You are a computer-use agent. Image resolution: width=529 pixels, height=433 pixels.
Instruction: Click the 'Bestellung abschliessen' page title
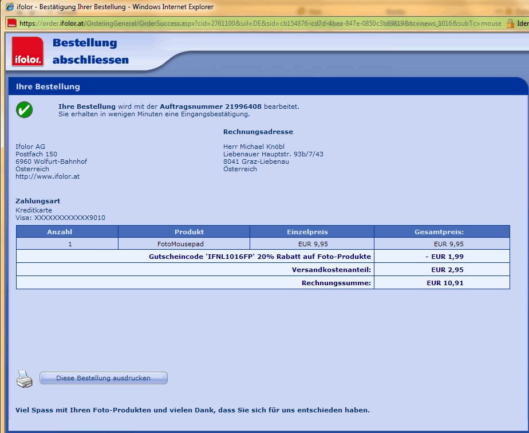[x=90, y=52]
